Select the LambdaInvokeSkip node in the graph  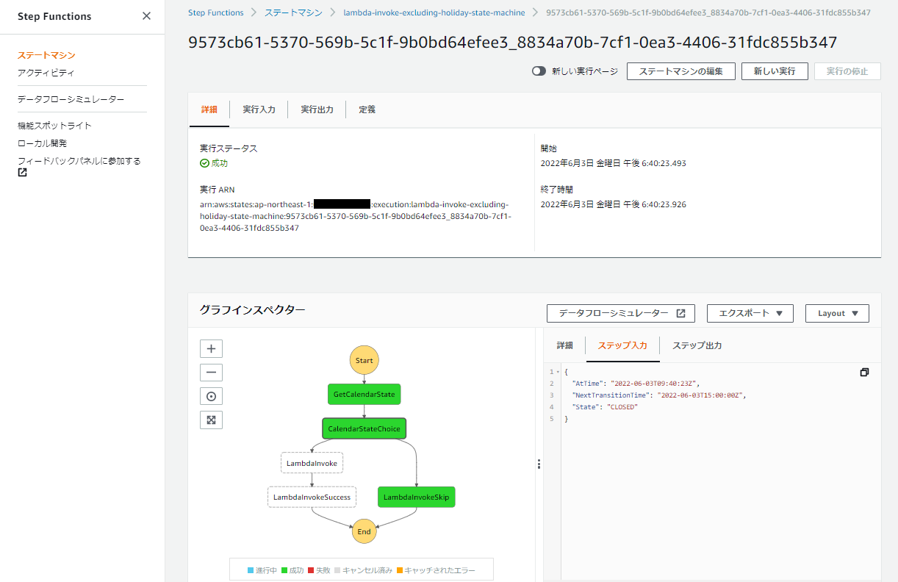coord(416,497)
